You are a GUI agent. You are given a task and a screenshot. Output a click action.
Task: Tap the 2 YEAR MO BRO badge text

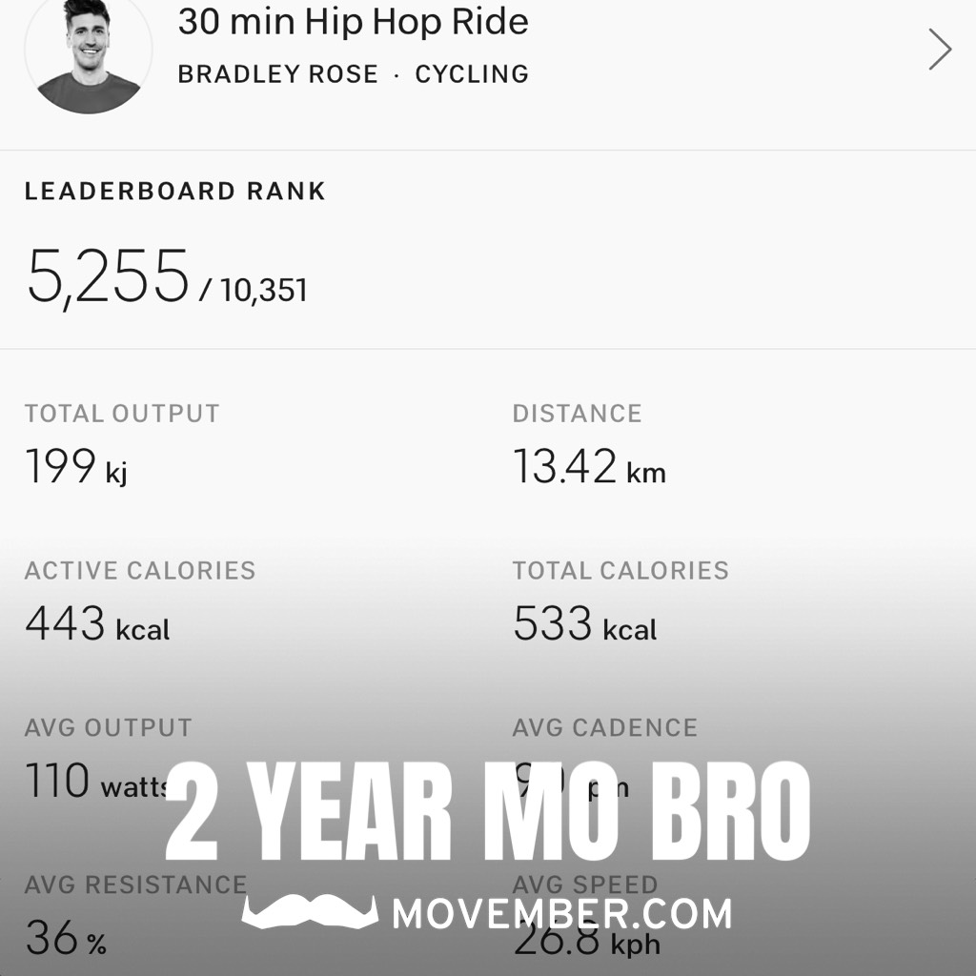pyautogui.click(x=487, y=811)
